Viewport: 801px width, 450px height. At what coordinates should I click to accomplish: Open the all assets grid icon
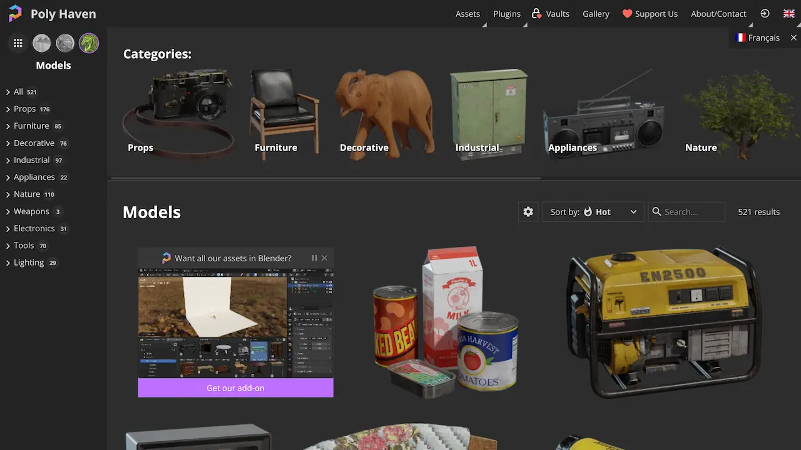coord(18,43)
